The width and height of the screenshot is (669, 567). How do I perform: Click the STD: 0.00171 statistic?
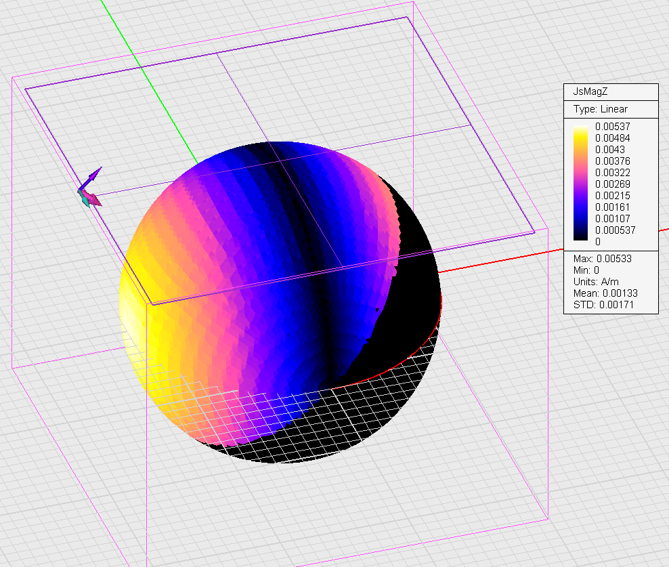603,304
